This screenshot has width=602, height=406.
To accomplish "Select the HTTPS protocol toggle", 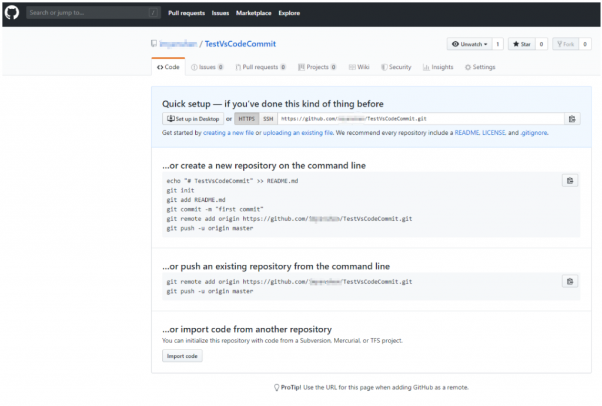I will click(x=246, y=119).
